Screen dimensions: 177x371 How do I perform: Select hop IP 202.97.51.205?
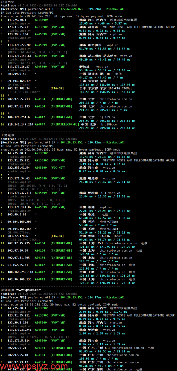pyautogui.click(x=19, y=258)
